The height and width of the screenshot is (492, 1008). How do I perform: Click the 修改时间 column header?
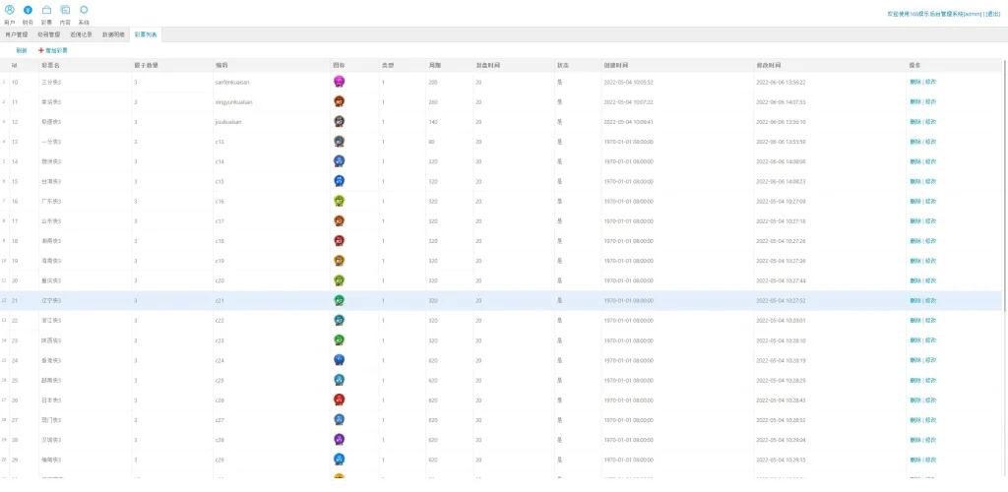point(771,65)
